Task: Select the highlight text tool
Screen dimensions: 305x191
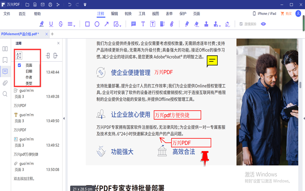Action: pyautogui.click(x=42, y=24)
